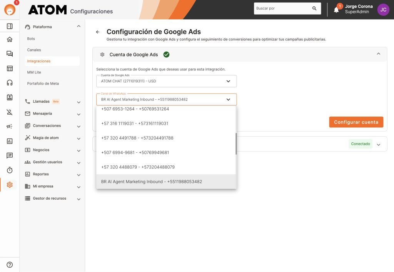Open the blocked user icon
This screenshot has width=394, height=272.
point(10,112)
